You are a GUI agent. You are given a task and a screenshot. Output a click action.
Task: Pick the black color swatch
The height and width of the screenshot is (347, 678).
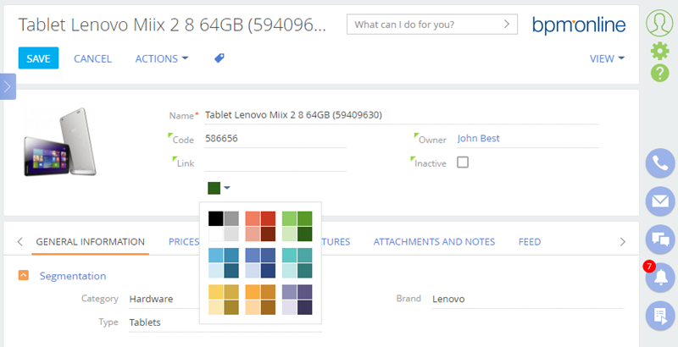(215, 218)
